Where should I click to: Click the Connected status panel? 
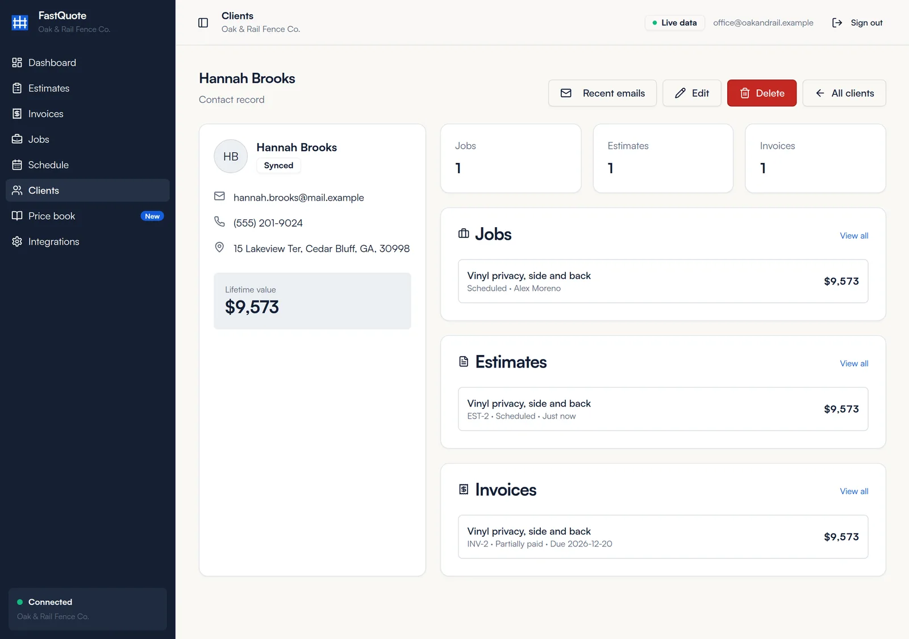tap(87, 609)
